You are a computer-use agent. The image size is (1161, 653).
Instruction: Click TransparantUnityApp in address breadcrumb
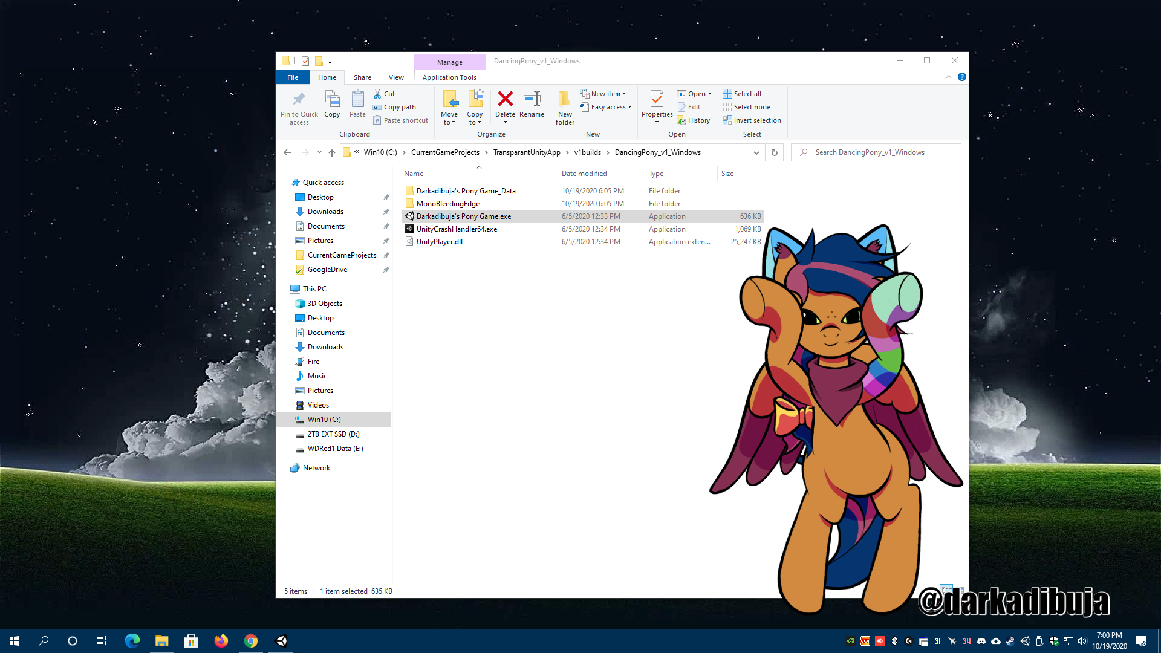(527, 152)
